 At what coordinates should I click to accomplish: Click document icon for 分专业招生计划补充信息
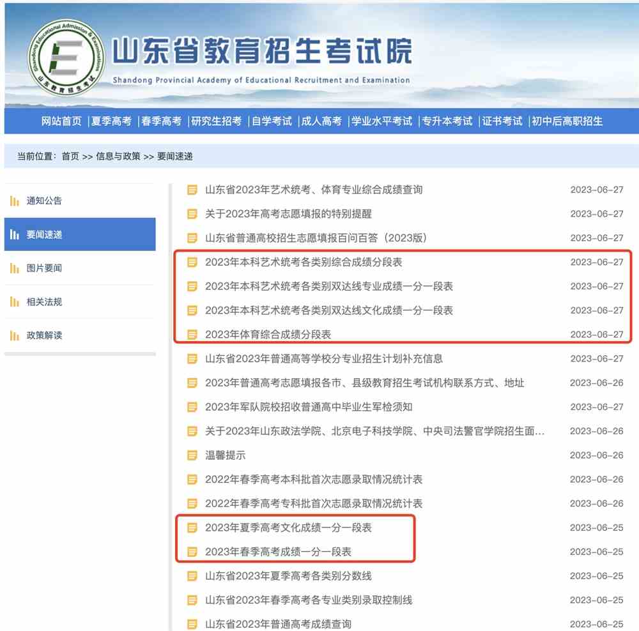192,359
